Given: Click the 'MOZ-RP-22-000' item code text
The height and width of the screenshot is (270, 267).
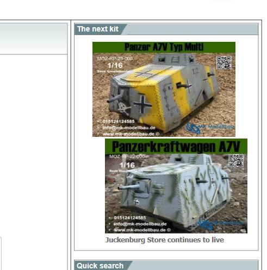Looking at the screenshot, I should [x=127, y=156].
